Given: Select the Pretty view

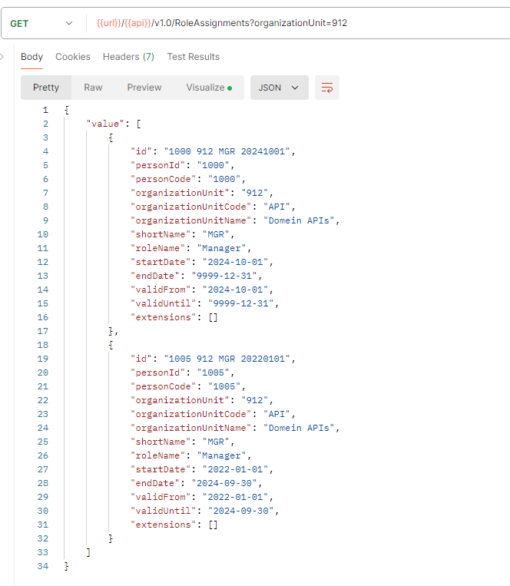Looking at the screenshot, I should click(x=46, y=88).
